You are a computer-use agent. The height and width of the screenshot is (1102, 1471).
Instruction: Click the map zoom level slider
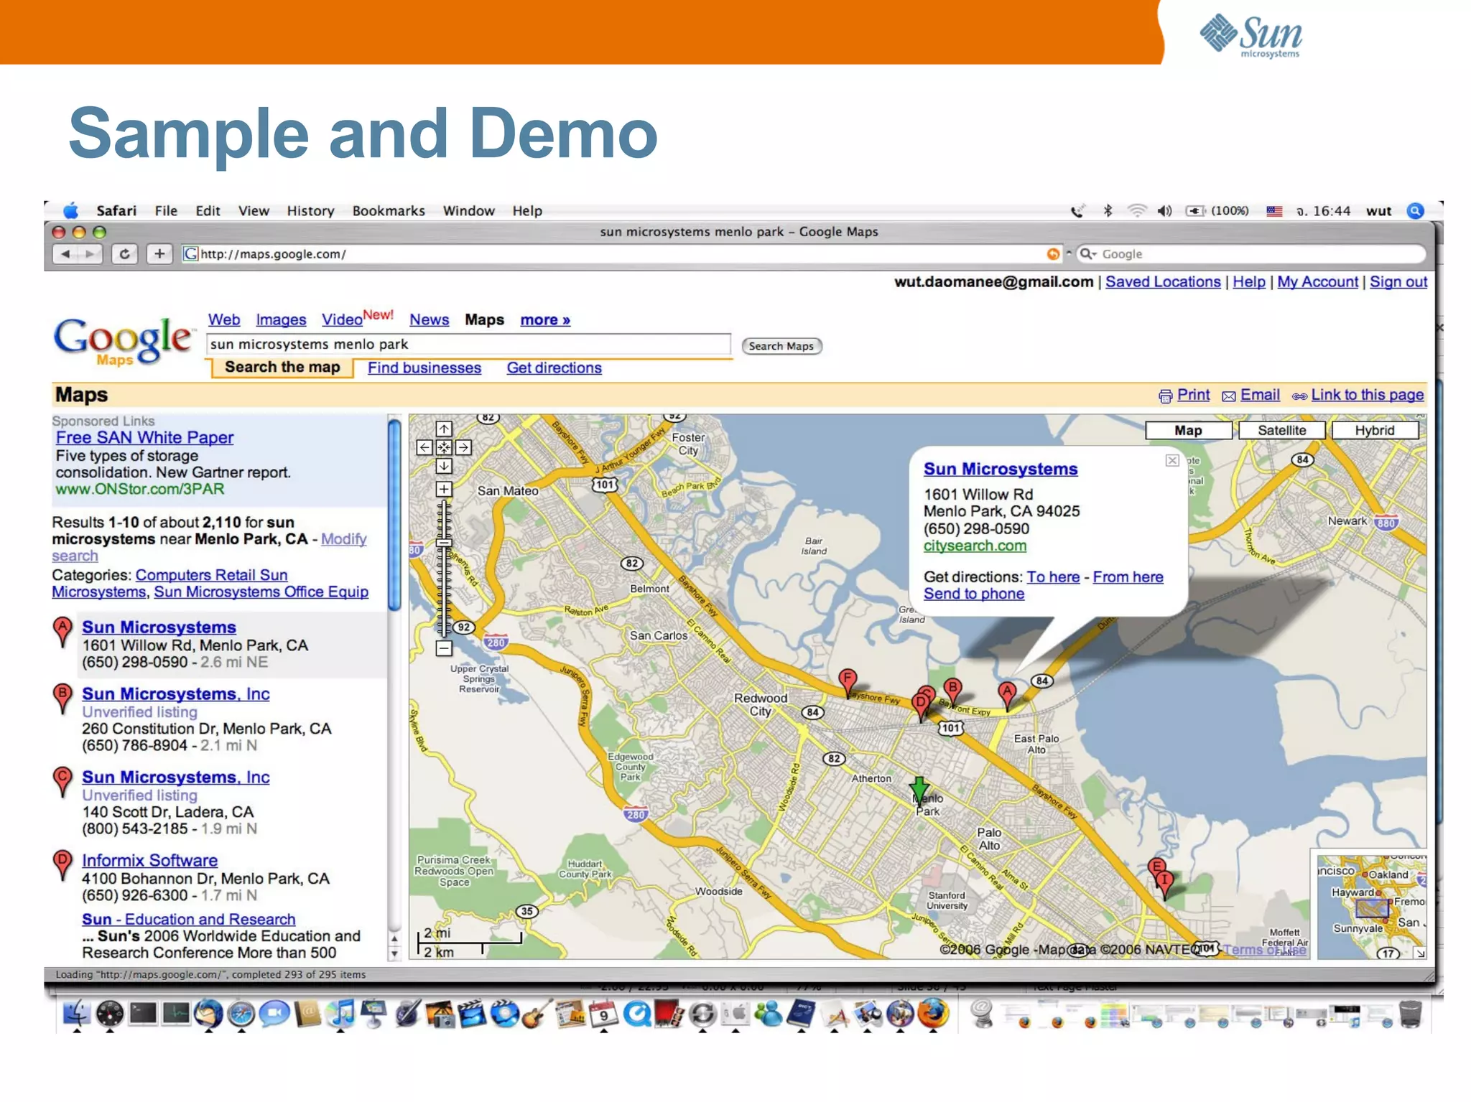pyautogui.click(x=444, y=543)
